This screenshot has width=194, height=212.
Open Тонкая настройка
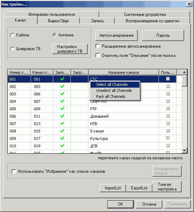167,187
